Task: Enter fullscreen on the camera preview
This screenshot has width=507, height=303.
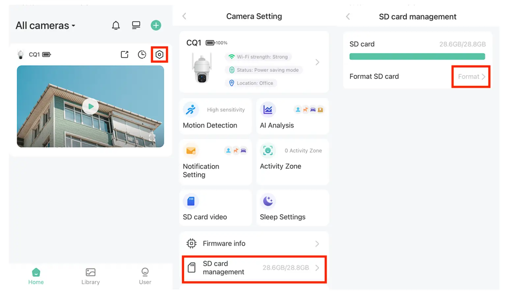Action: (152, 138)
